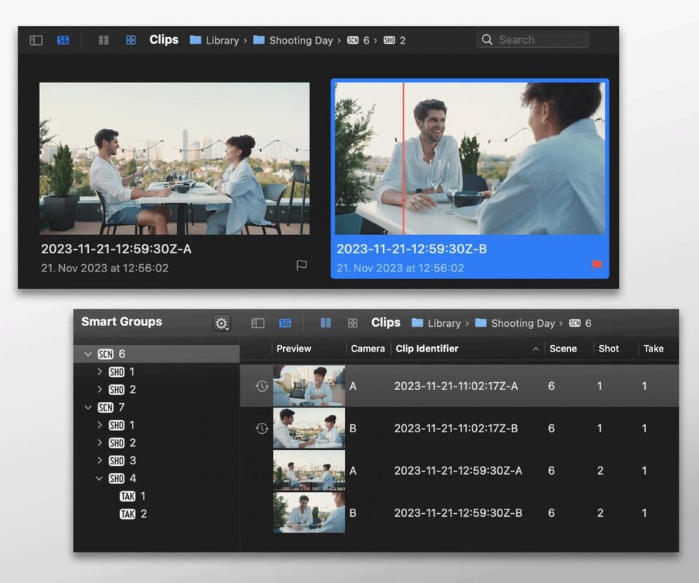
Task: Click the history clock icon on the 11:02:17Z-B row
Action: pyautogui.click(x=262, y=429)
